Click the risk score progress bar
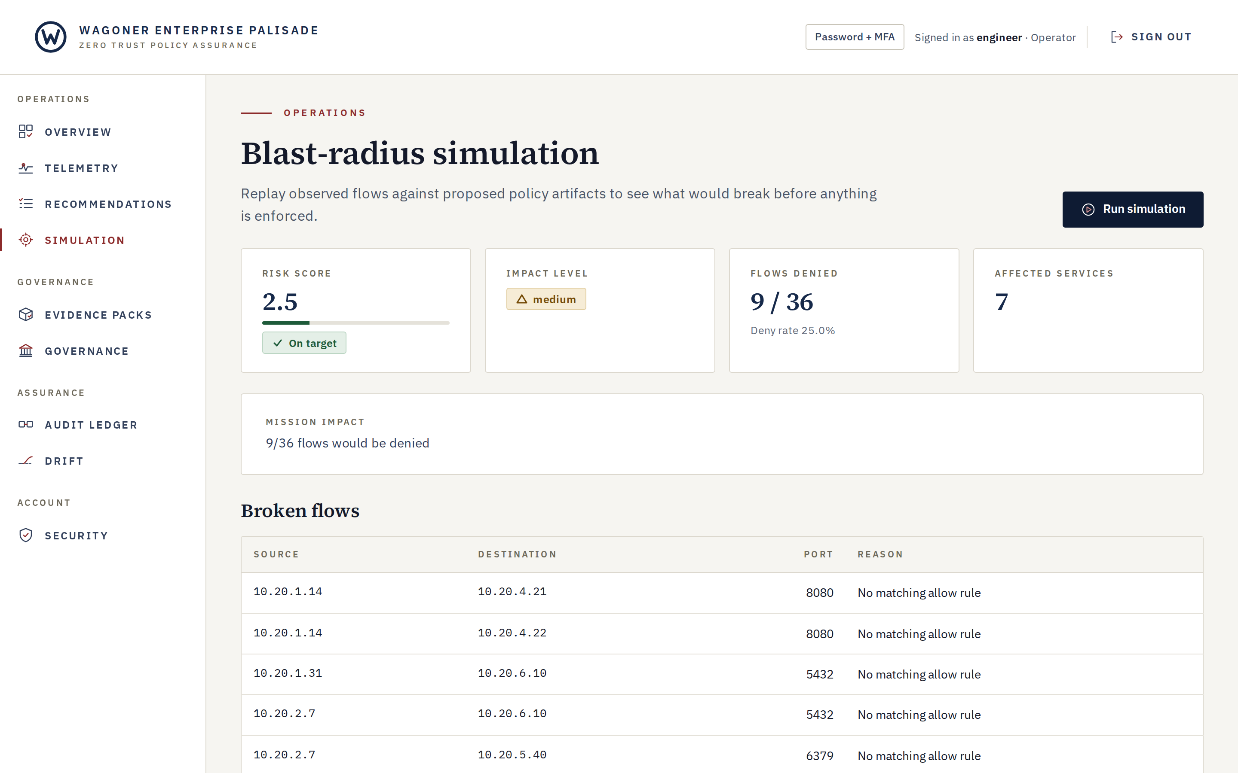The image size is (1238, 773). 355,323
